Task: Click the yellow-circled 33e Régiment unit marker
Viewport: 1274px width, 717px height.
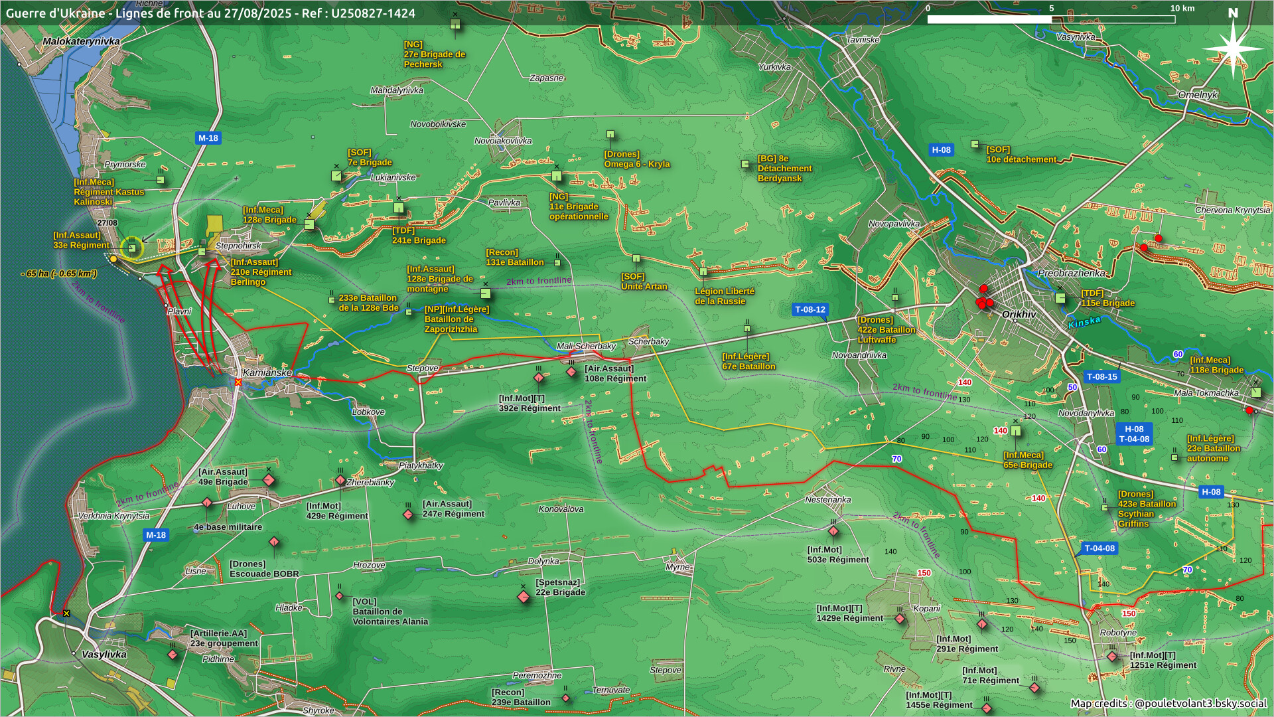Action: (x=132, y=248)
